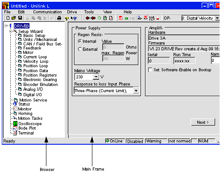This screenshot has width=220, height=175.
Task: Click the green document toolbar icon
Action: (x=105, y=18)
